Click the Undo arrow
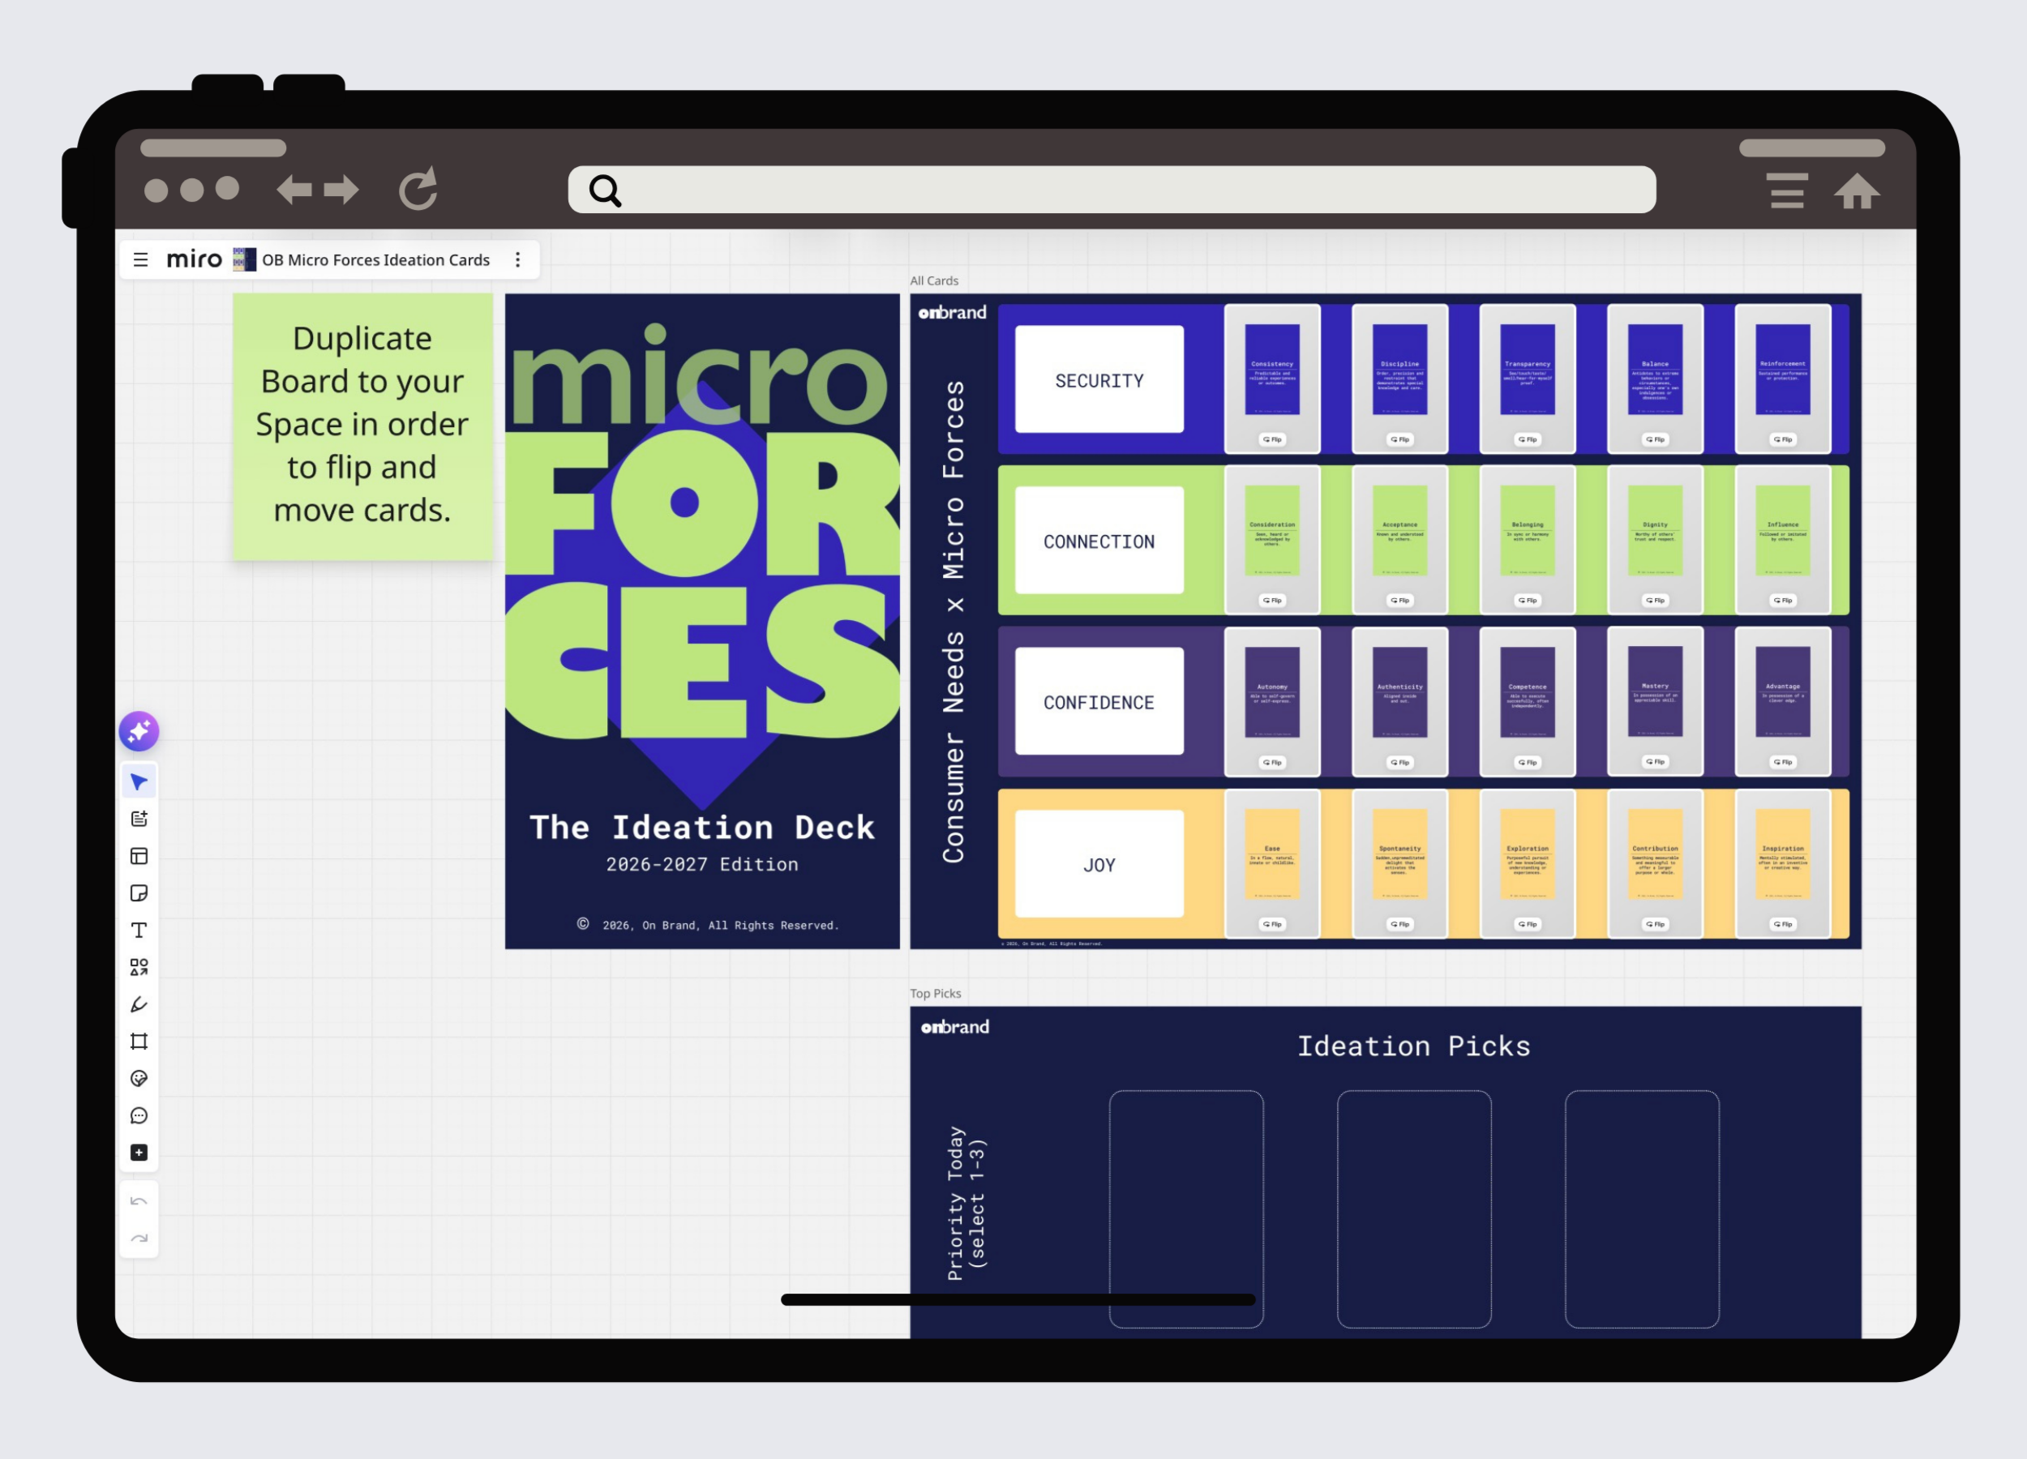 click(139, 1200)
